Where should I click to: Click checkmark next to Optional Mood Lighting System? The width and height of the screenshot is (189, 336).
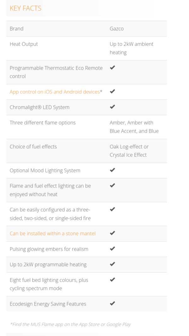(112, 170)
